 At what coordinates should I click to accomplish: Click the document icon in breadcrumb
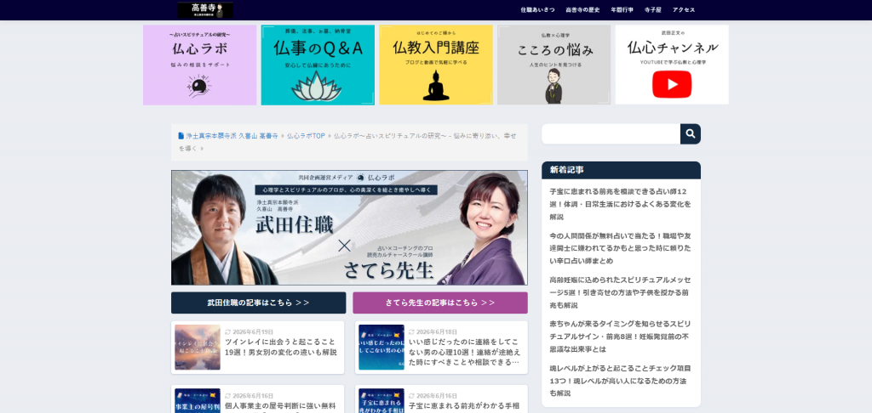(x=181, y=136)
